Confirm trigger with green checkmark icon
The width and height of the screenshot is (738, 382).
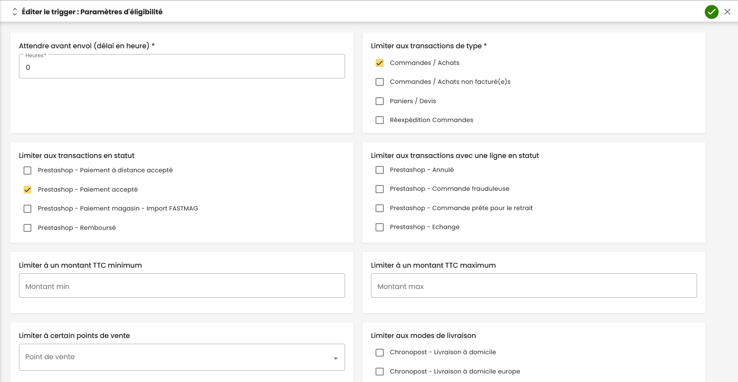711,12
